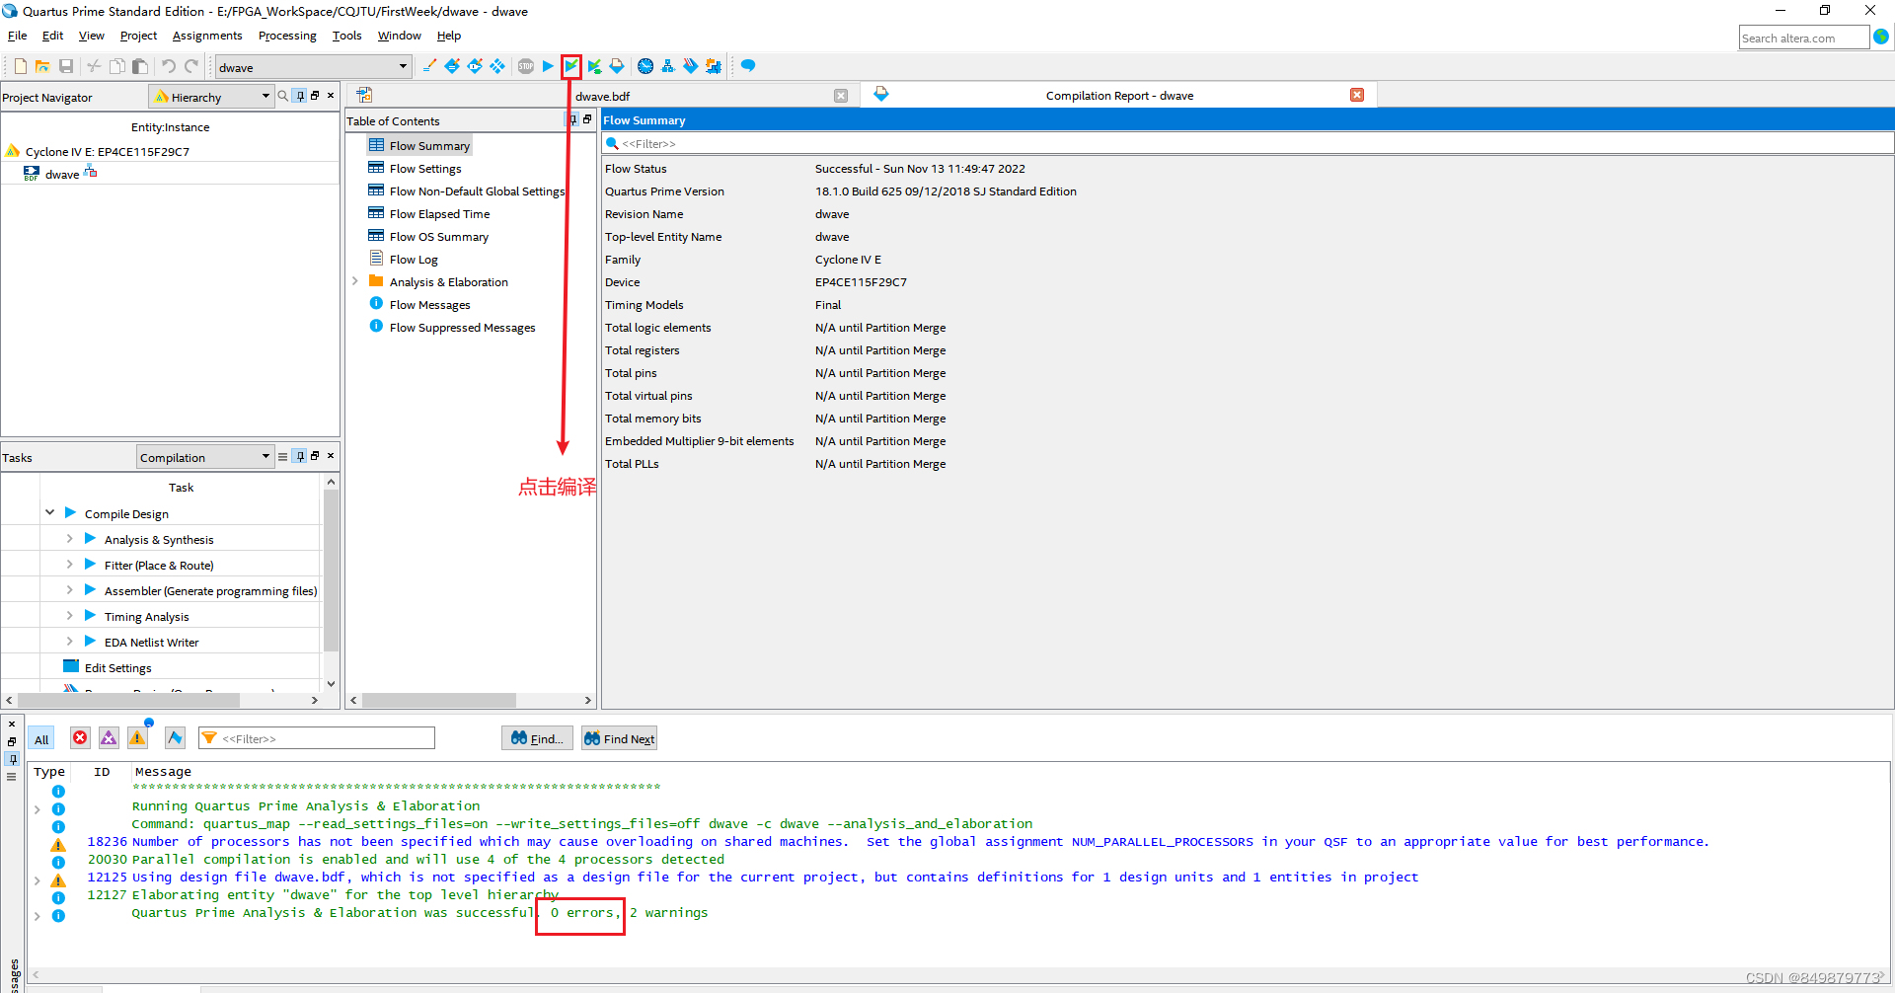Screen dimensions: 1895x993
Task: Open Edit Settings task
Action: [117, 668]
